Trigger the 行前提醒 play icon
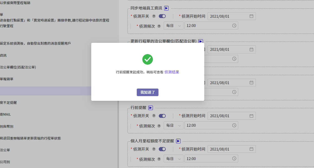Image resolution: width=314 pixels, height=168 pixels. coord(151,108)
